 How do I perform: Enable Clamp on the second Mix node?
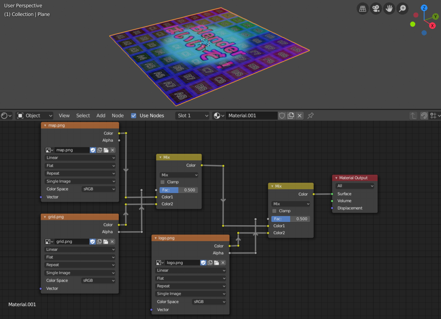pos(274,211)
